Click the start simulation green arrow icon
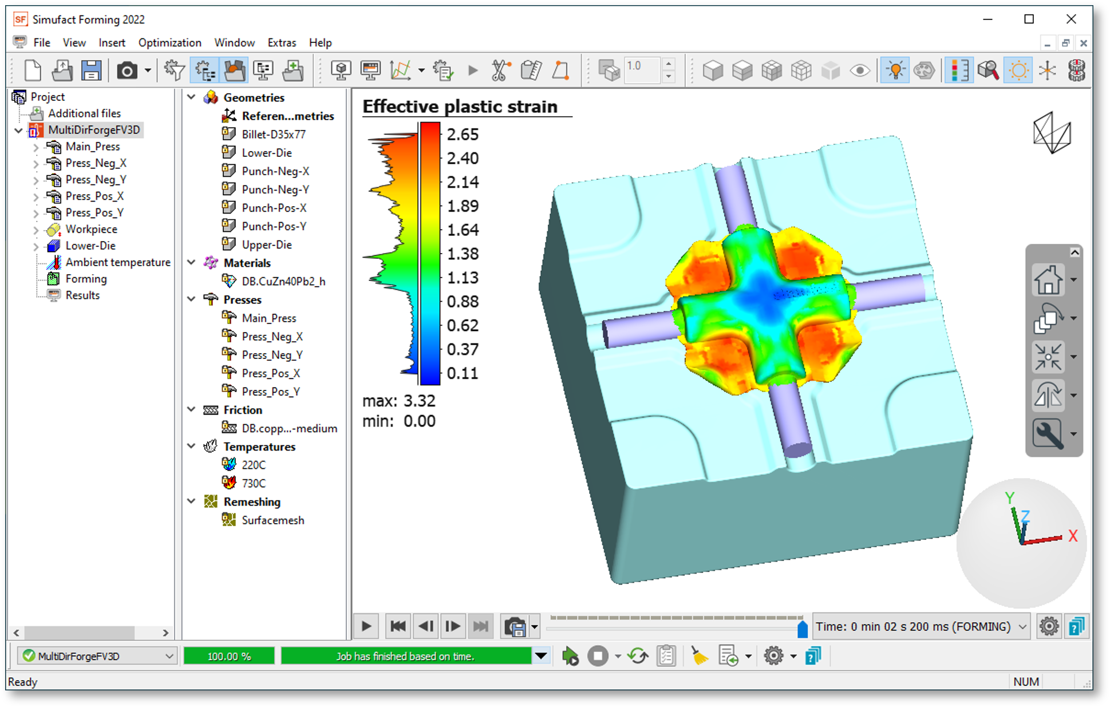The width and height of the screenshot is (1110, 707). pyautogui.click(x=570, y=656)
